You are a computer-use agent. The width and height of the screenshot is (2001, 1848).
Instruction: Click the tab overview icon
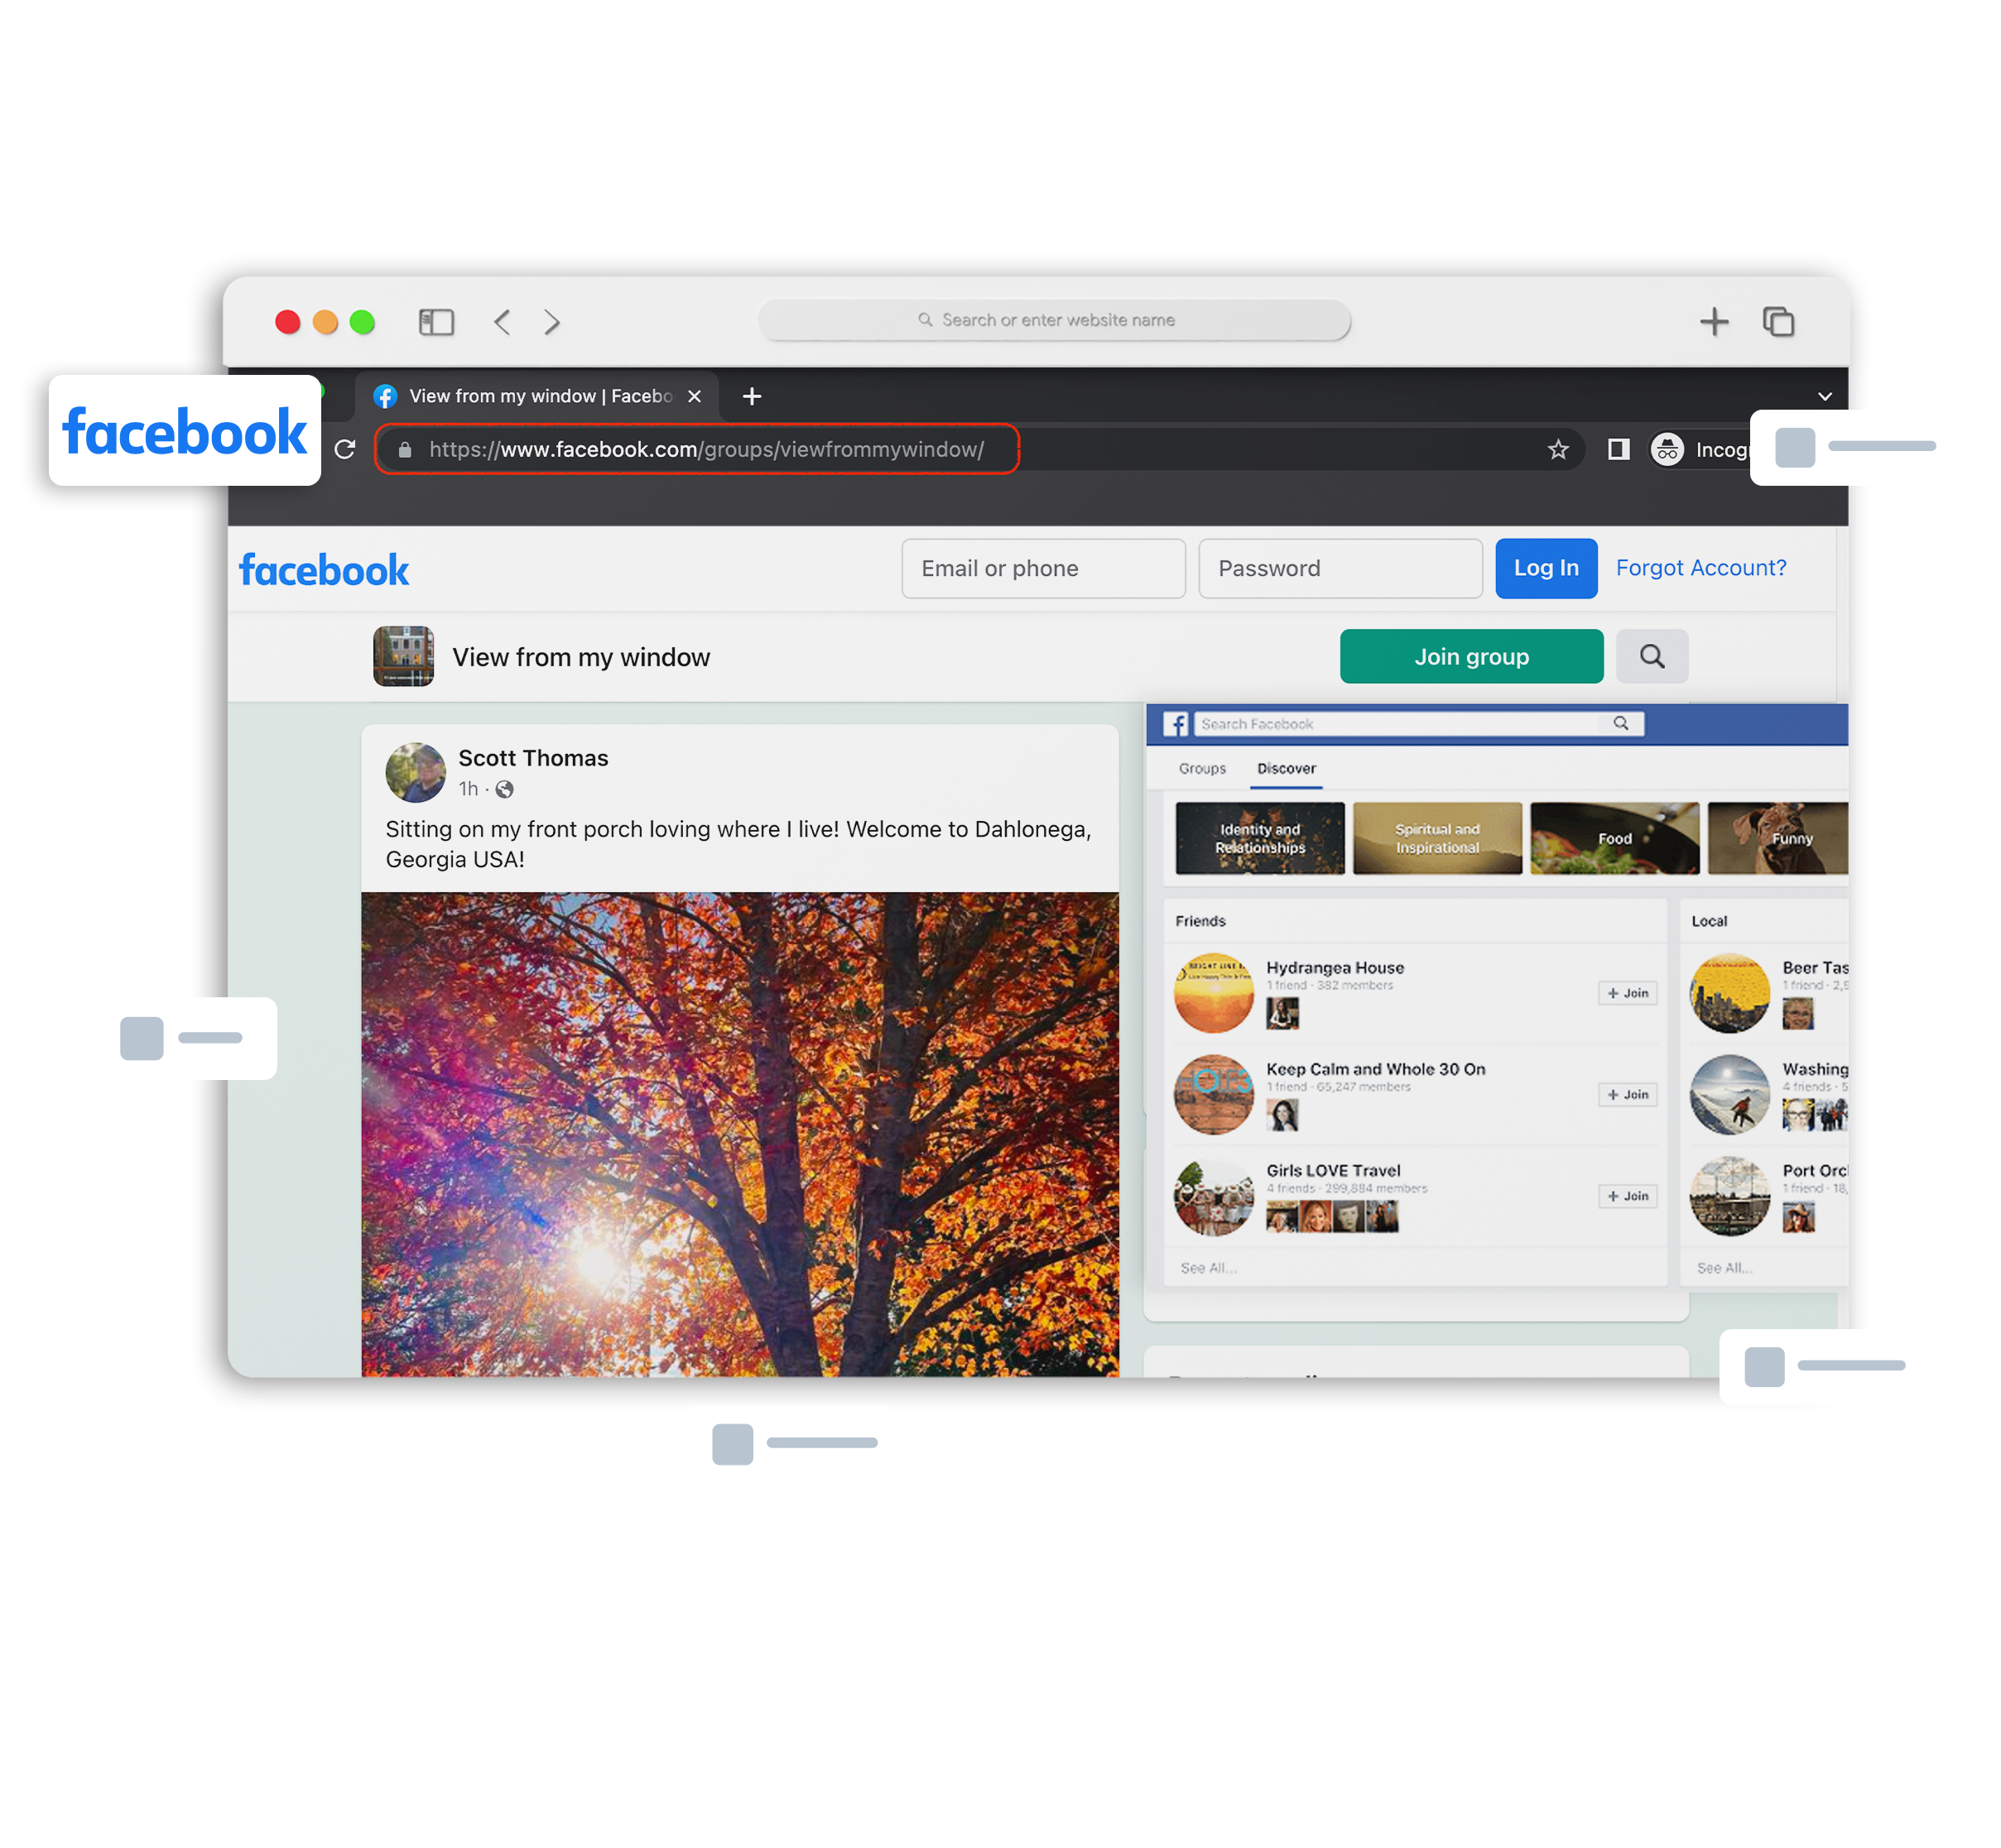click(x=1778, y=322)
